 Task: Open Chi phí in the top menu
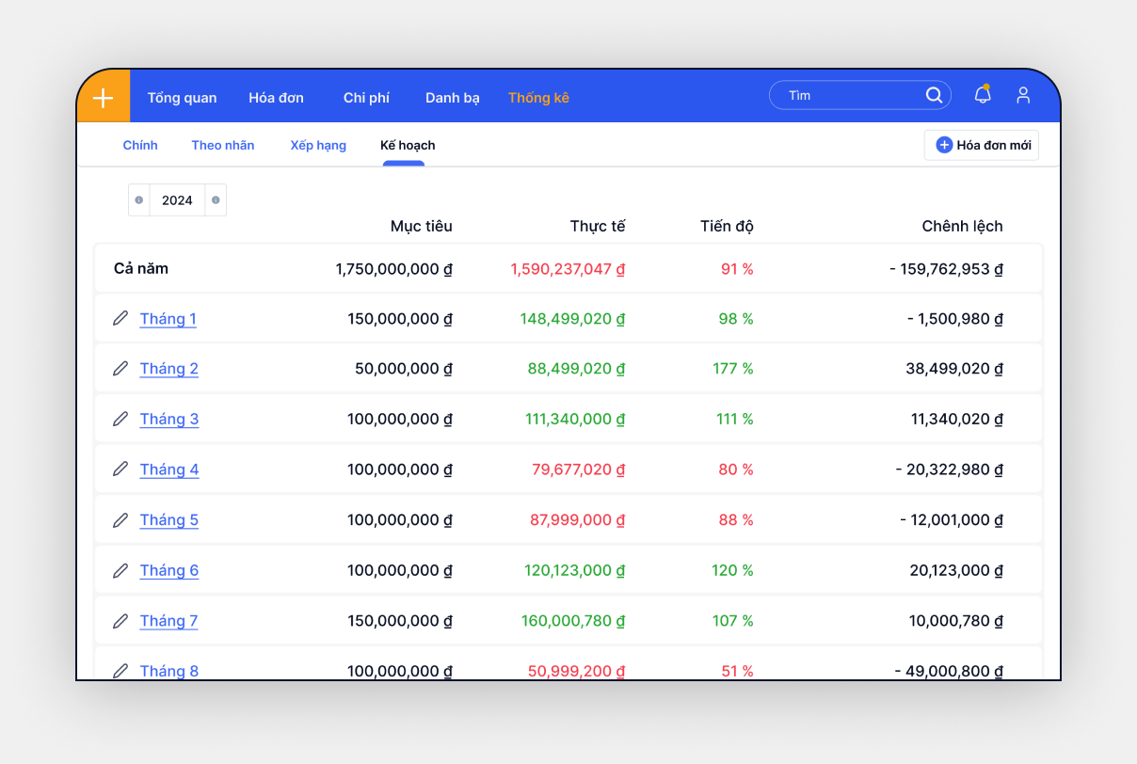click(x=366, y=98)
